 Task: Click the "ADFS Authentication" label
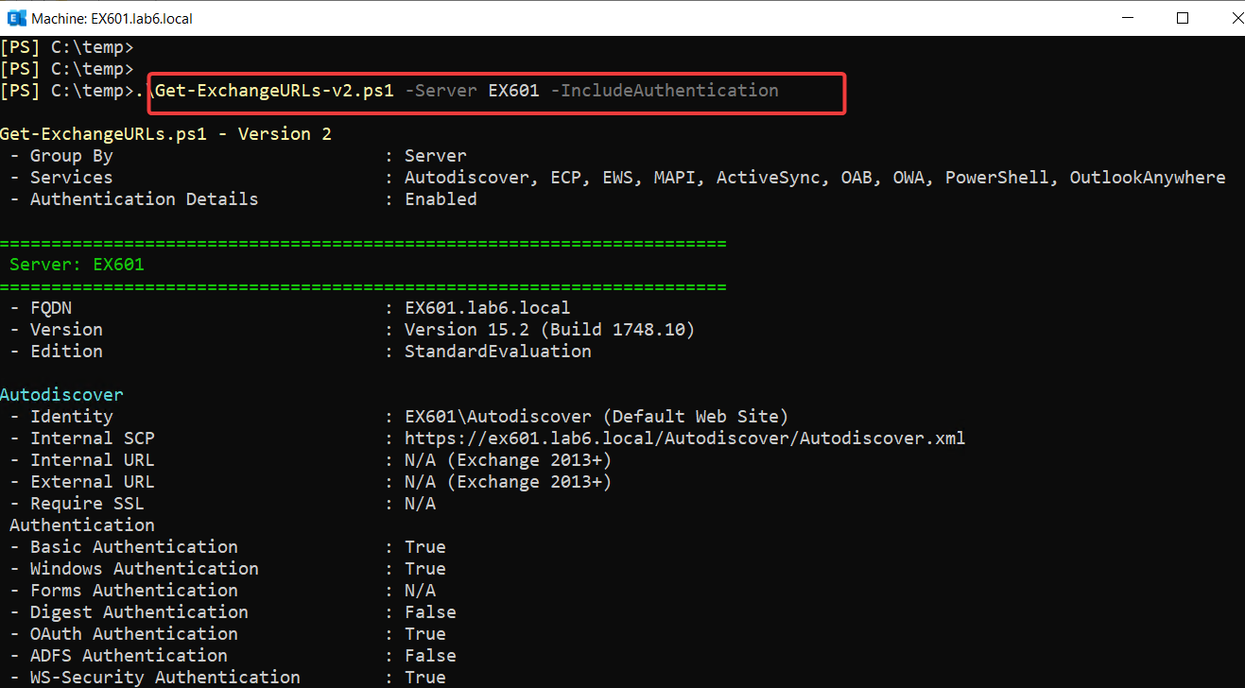click(x=129, y=656)
